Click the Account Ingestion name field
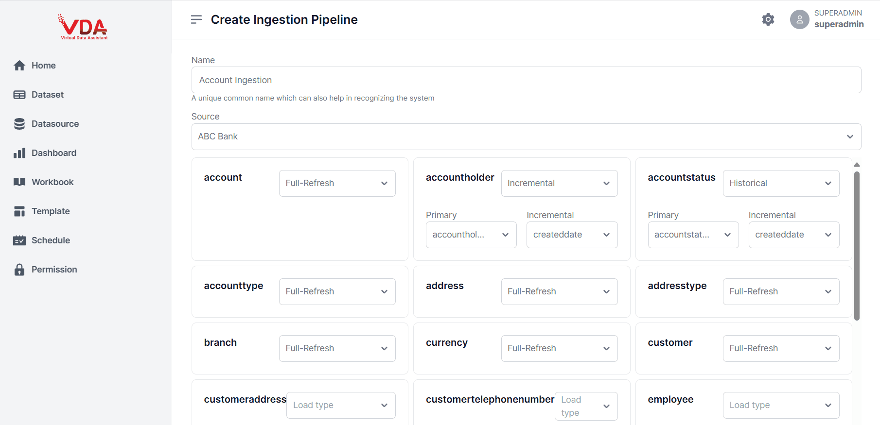 526,80
